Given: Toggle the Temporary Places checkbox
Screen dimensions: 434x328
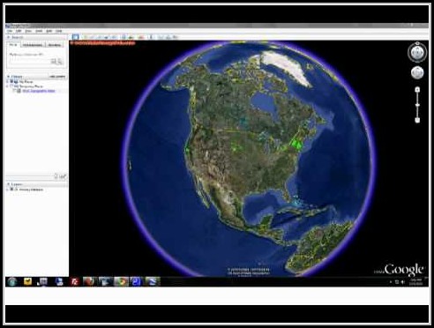Looking at the screenshot, I should coord(12,86).
